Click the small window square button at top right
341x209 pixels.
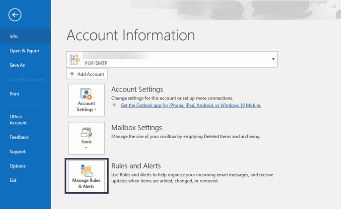(334, 6)
